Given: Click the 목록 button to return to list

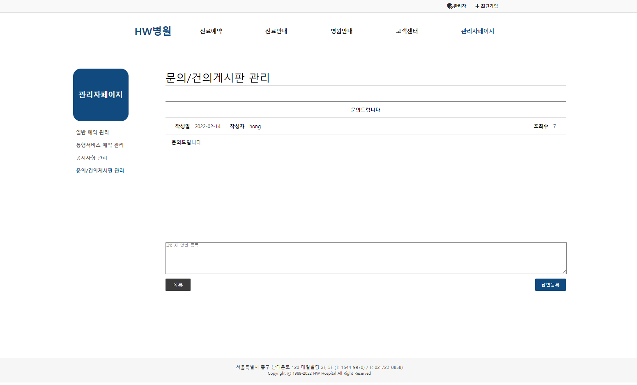Looking at the screenshot, I should (178, 284).
